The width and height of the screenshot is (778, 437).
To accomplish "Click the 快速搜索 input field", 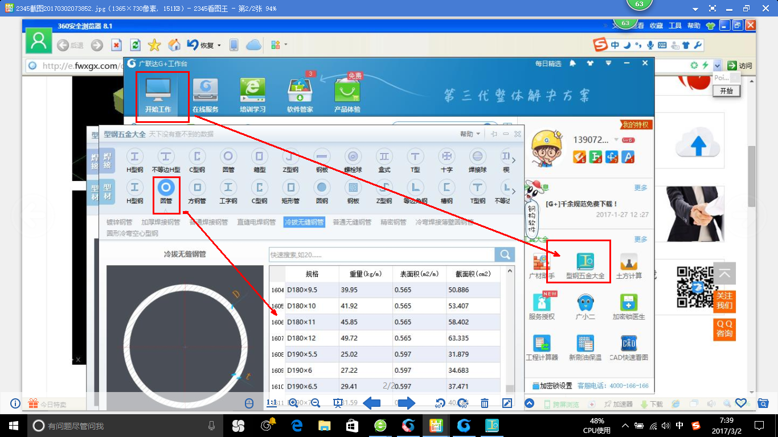I will [382, 254].
